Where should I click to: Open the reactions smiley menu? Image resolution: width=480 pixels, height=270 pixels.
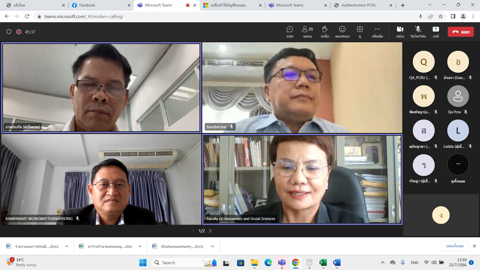[x=342, y=32]
